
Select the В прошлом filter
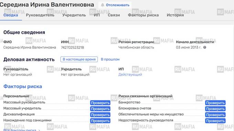click(110, 59)
